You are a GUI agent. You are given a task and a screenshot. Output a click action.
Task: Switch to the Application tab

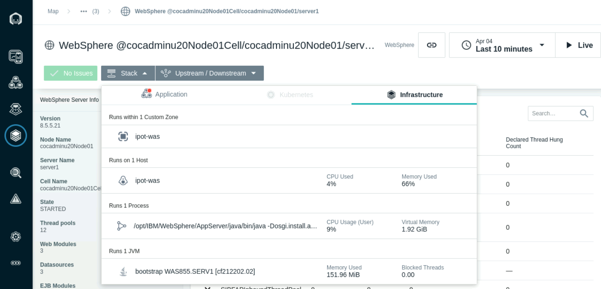[164, 94]
